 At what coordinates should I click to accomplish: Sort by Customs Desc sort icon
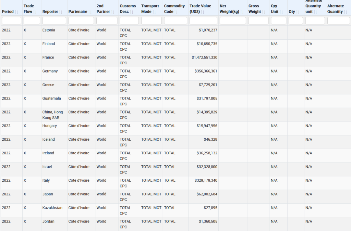tap(132, 12)
